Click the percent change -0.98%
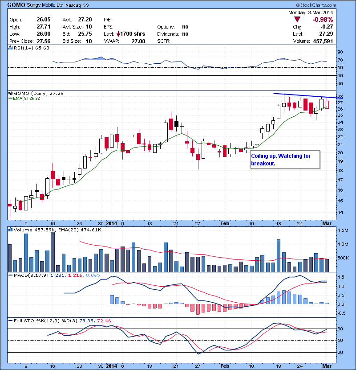Viewport: 356px width, 370px height. coord(323,20)
